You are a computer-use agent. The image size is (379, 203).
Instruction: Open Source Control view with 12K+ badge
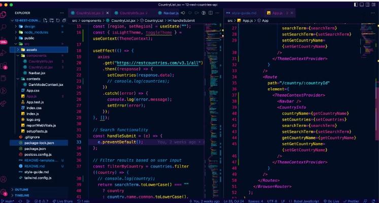click(4, 40)
